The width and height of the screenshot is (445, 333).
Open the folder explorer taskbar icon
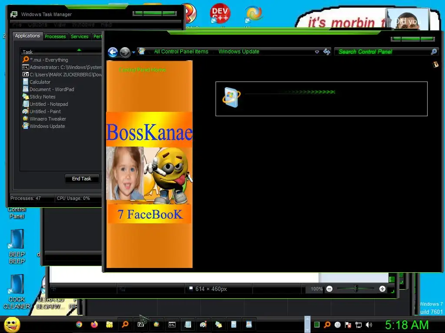(x=109, y=324)
